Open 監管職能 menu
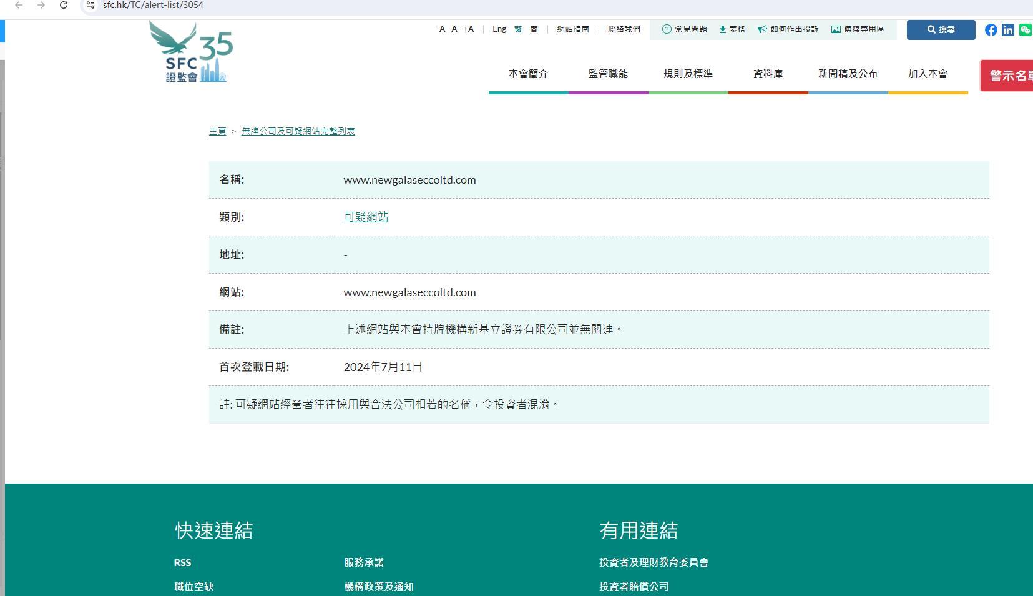 click(609, 74)
